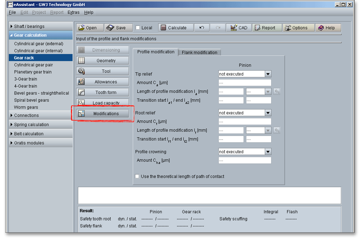This screenshot has height=238, width=360.
Task: Enable the Local checkbox
Action: tap(138, 28)
